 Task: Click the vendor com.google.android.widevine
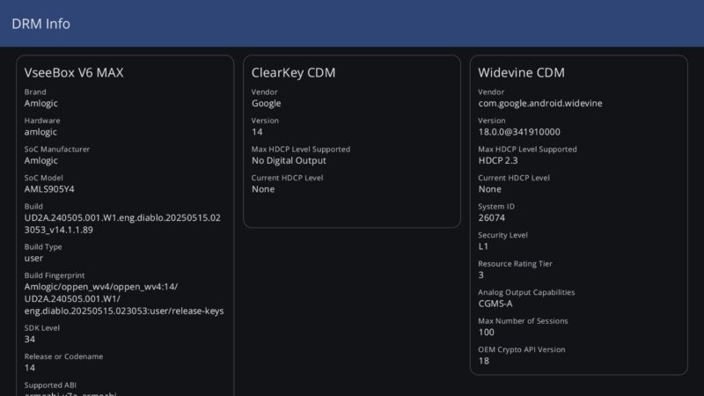(x=540, y=104)
